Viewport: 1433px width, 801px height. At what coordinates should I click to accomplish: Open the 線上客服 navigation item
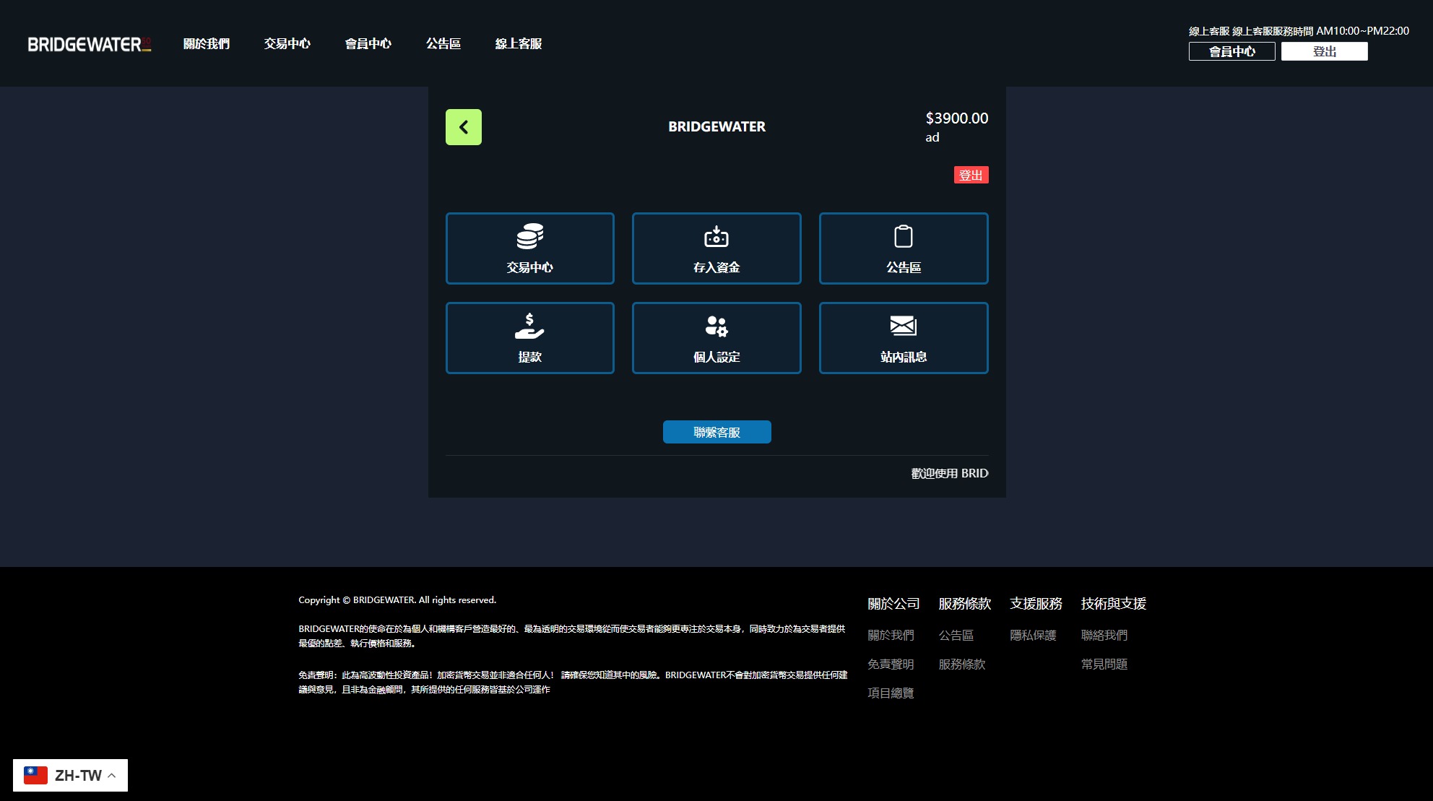point(517,43)
